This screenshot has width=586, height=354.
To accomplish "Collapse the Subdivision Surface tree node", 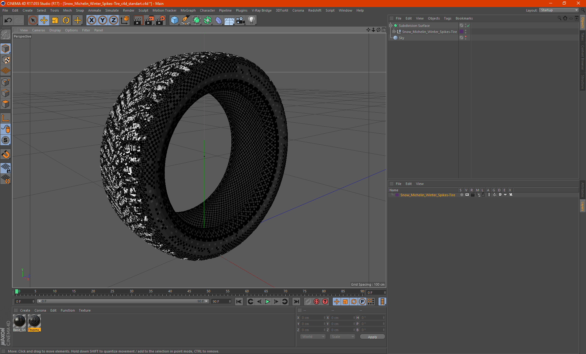I will point(390,26).
